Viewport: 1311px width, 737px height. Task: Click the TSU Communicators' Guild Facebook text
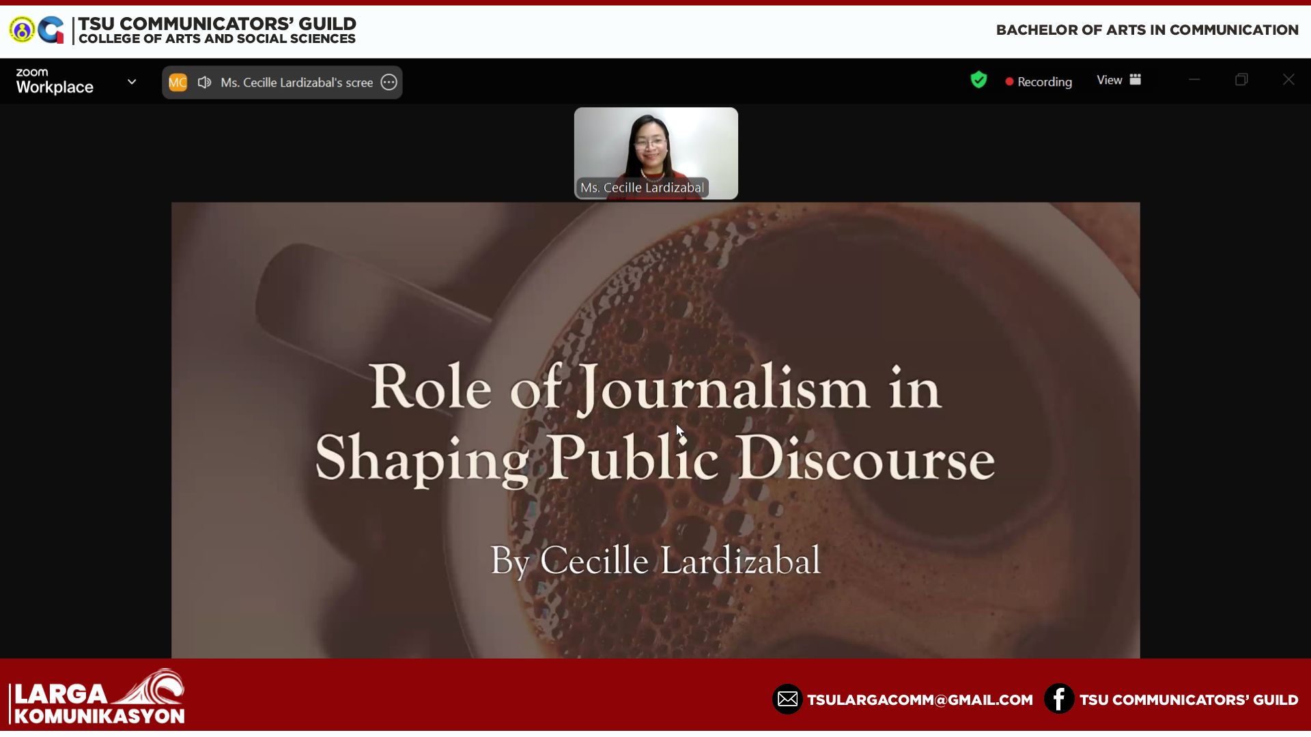[x=1188, y=700]
